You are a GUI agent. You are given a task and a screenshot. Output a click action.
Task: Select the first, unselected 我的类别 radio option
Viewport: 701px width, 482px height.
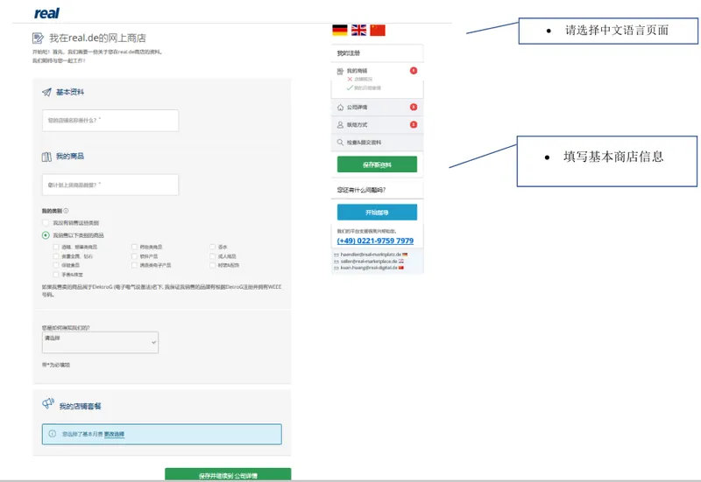[x=46, y=223]
